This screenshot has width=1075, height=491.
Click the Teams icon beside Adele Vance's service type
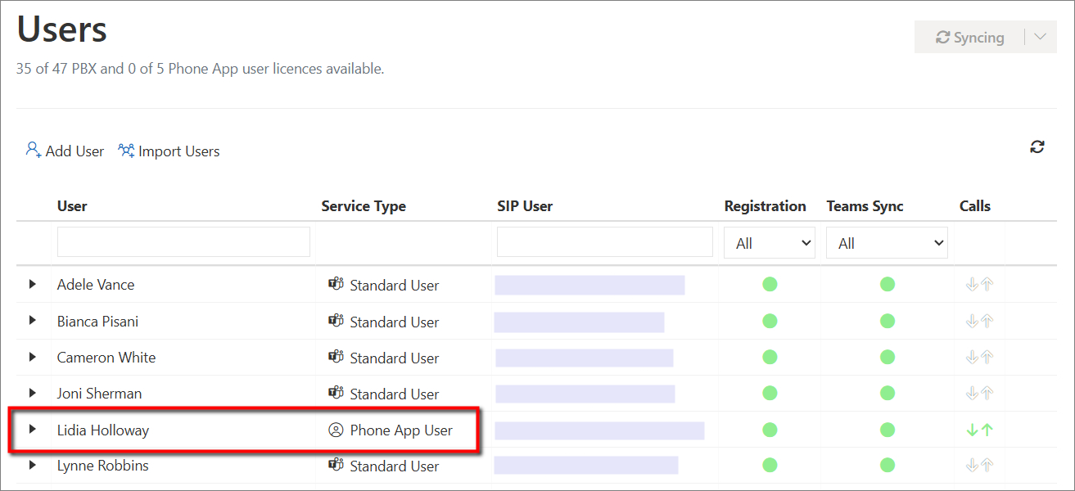click(336, 285)
